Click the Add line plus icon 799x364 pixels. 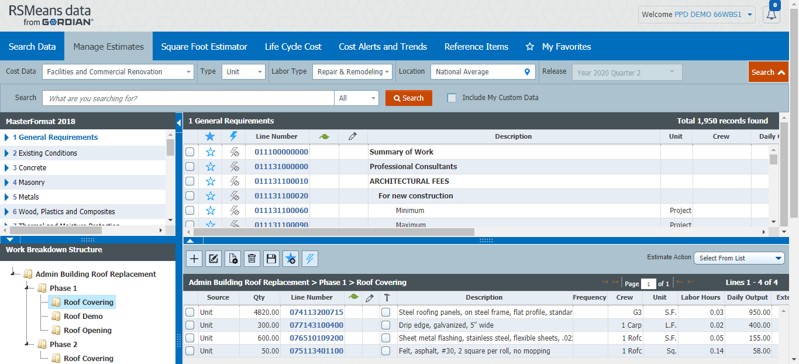click(x=194, y=258)
